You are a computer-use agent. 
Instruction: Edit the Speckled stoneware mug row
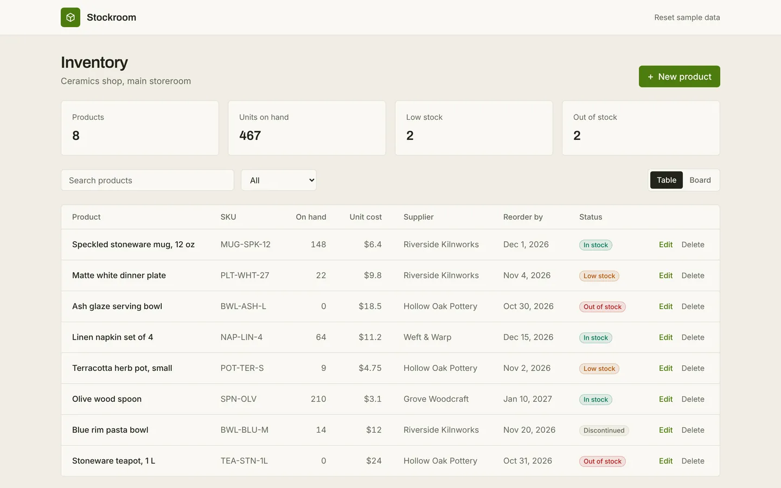coord(665,245)
